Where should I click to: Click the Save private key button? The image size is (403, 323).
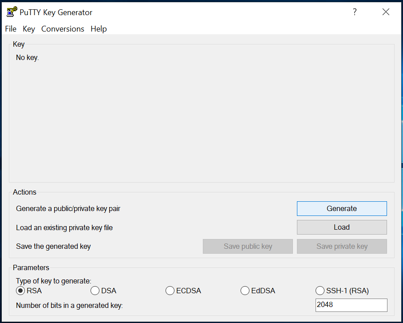coord(342,246)
